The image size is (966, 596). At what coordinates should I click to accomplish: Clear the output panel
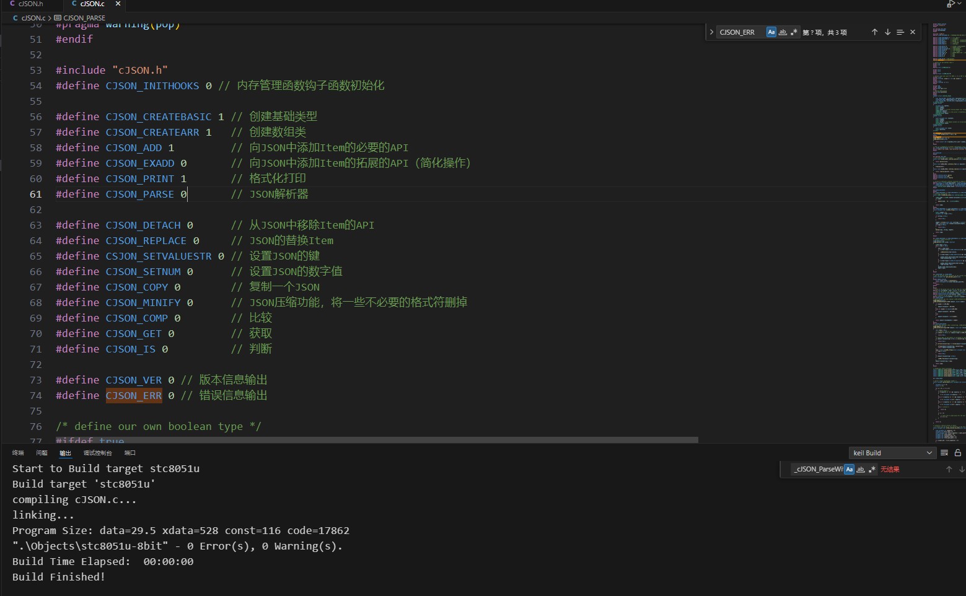point(944,453)
